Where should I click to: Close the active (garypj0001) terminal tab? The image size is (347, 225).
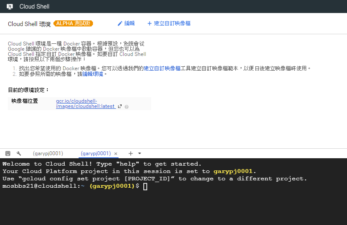[116, 153]
